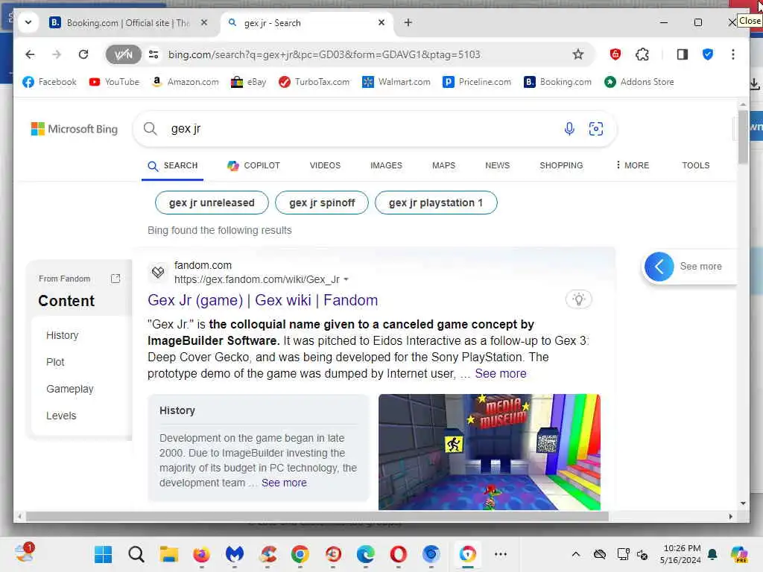Click the blue See more chevron button
This screenshot has height=572, width=763.
click(659, 267)
